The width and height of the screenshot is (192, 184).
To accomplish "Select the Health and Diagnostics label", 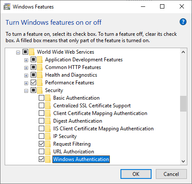I will click(x=71, y=75).
